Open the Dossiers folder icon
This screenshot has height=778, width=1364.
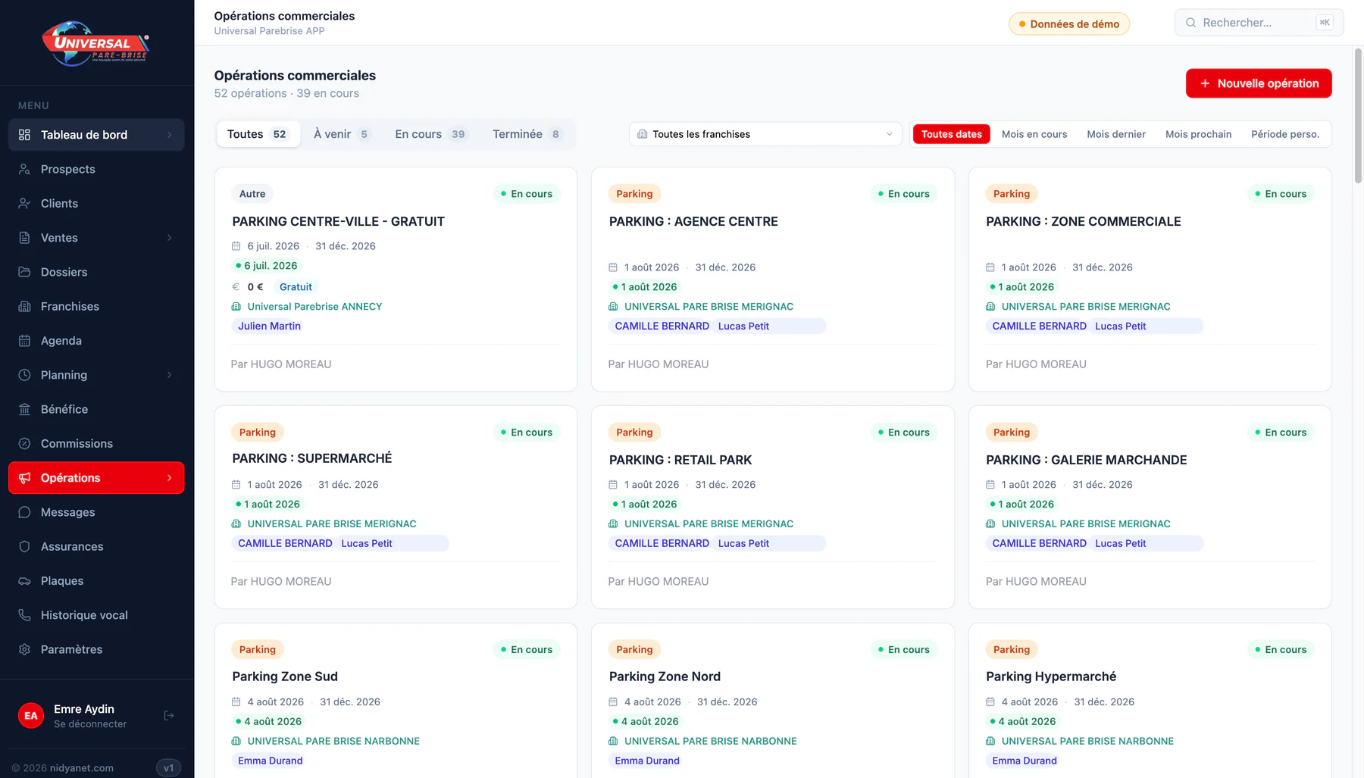[24, 272]
